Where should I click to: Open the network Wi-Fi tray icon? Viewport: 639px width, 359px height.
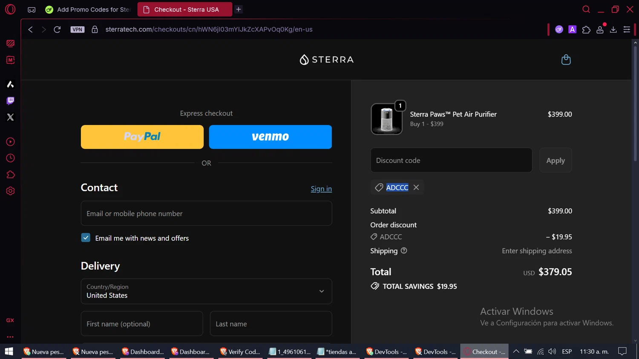(541, 351)
